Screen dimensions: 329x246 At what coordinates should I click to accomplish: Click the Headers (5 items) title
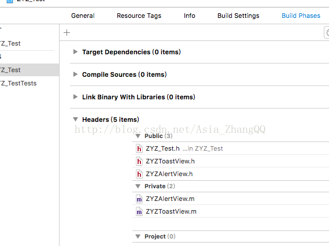(x=110, y=120)
